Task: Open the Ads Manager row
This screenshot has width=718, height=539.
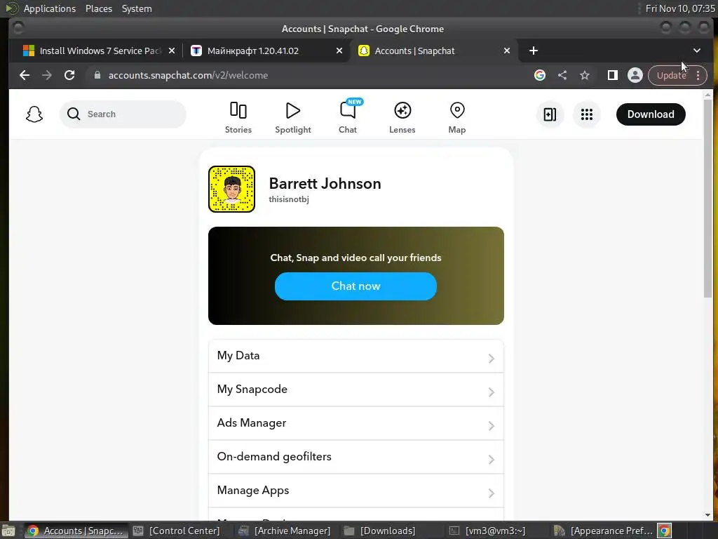Action: pos(355,423)
